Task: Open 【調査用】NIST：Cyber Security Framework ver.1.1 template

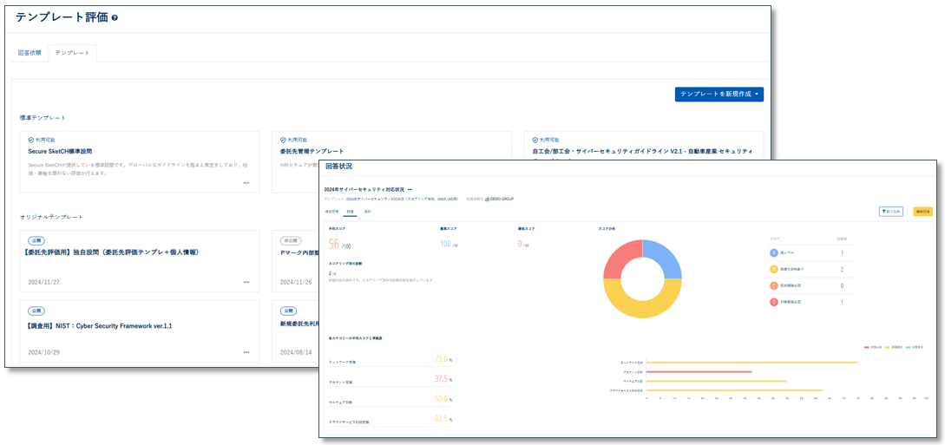Action: [x=100, y=326]
